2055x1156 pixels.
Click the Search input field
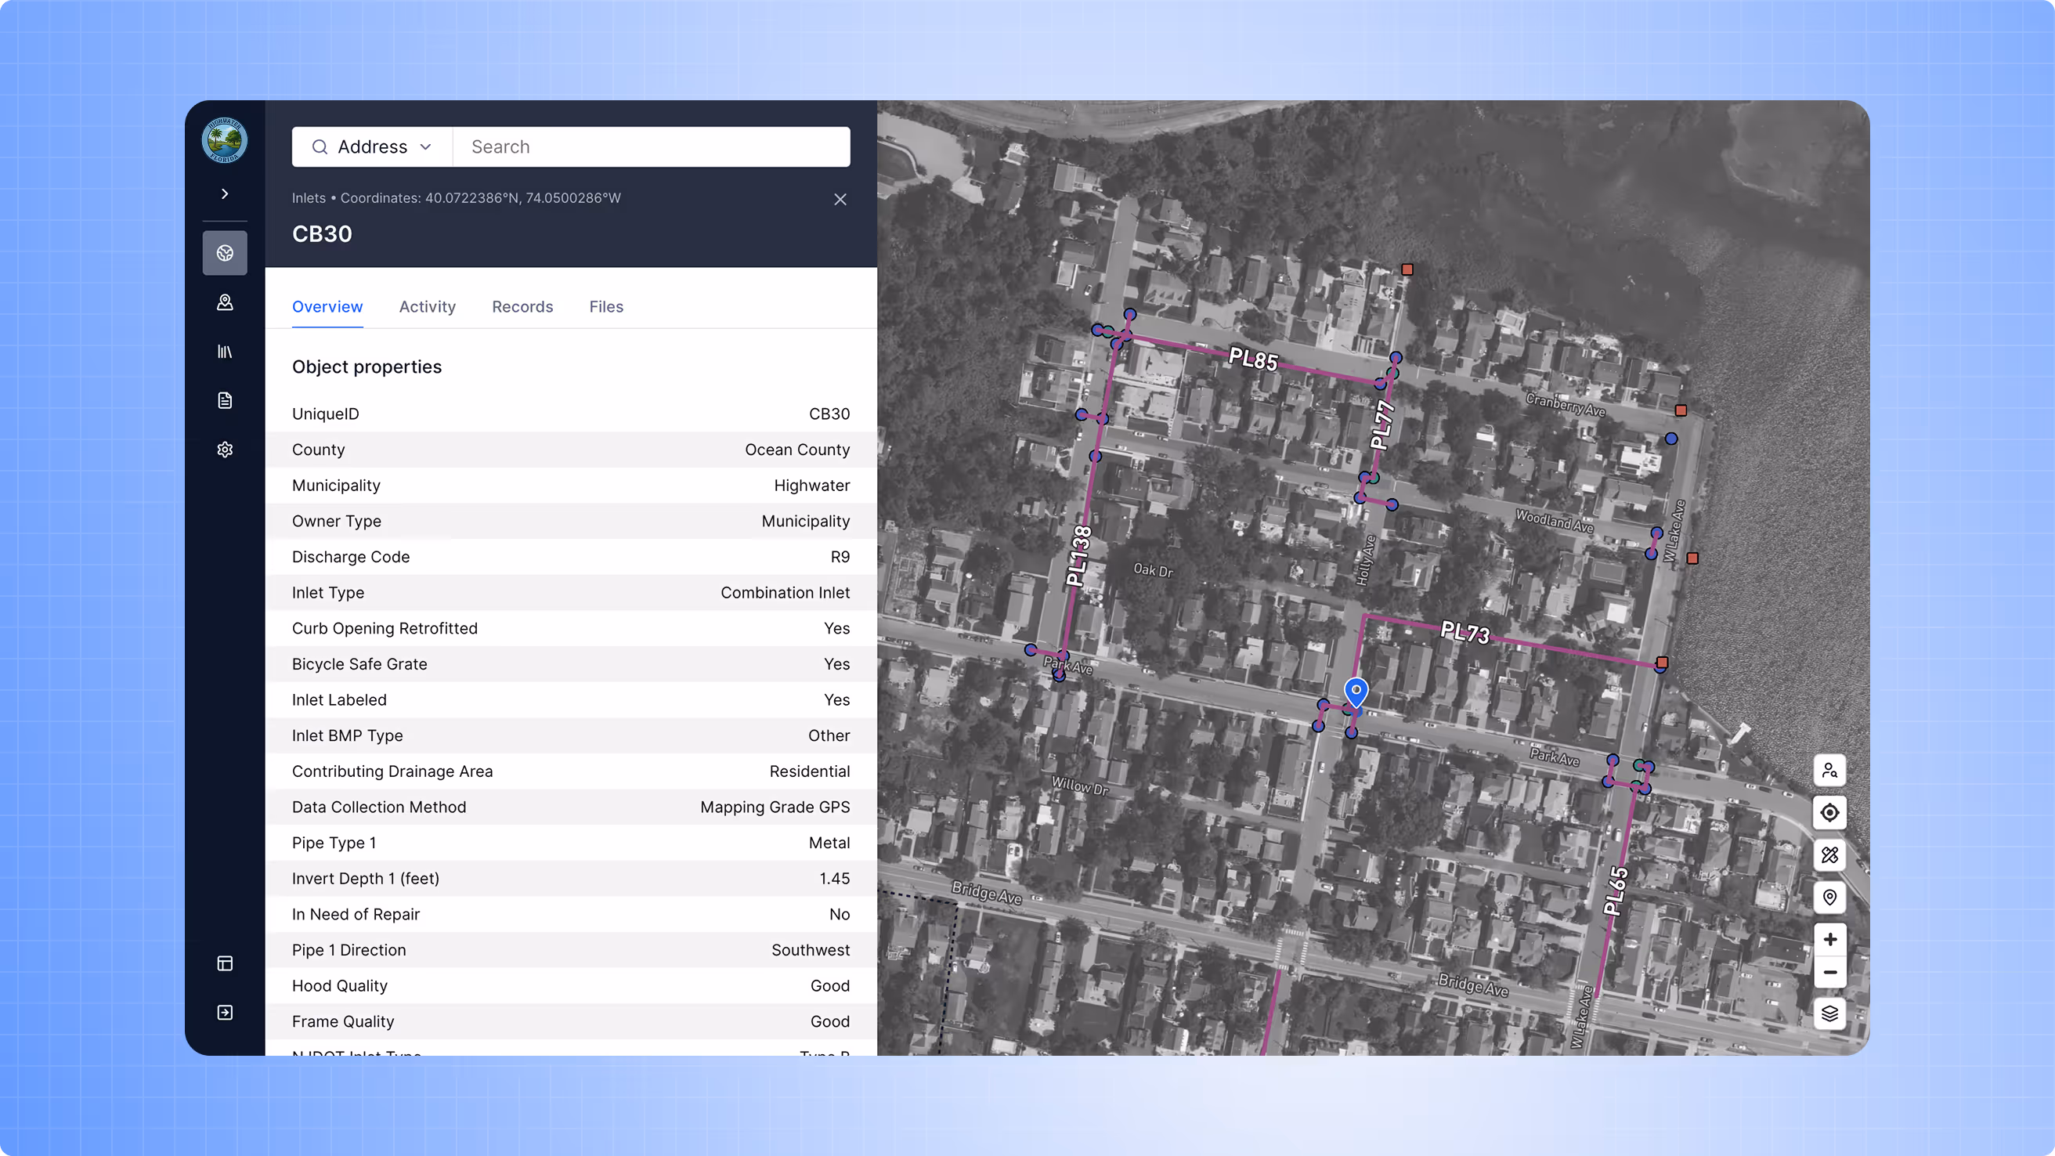point(651,146)
